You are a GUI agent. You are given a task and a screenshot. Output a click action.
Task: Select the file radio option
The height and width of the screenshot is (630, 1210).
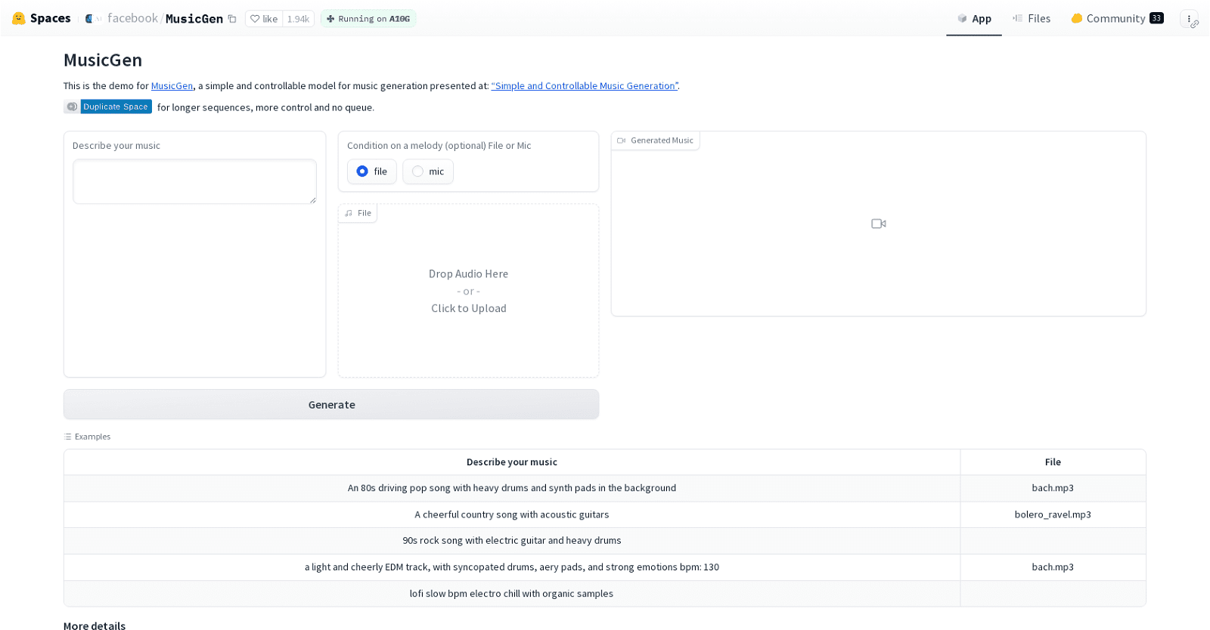tap(363, 171)
